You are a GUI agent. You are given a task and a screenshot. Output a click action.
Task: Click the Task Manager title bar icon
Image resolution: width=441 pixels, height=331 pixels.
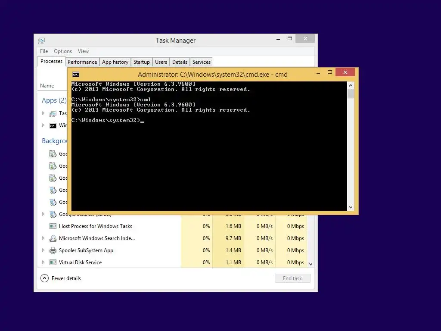[41, 41]
